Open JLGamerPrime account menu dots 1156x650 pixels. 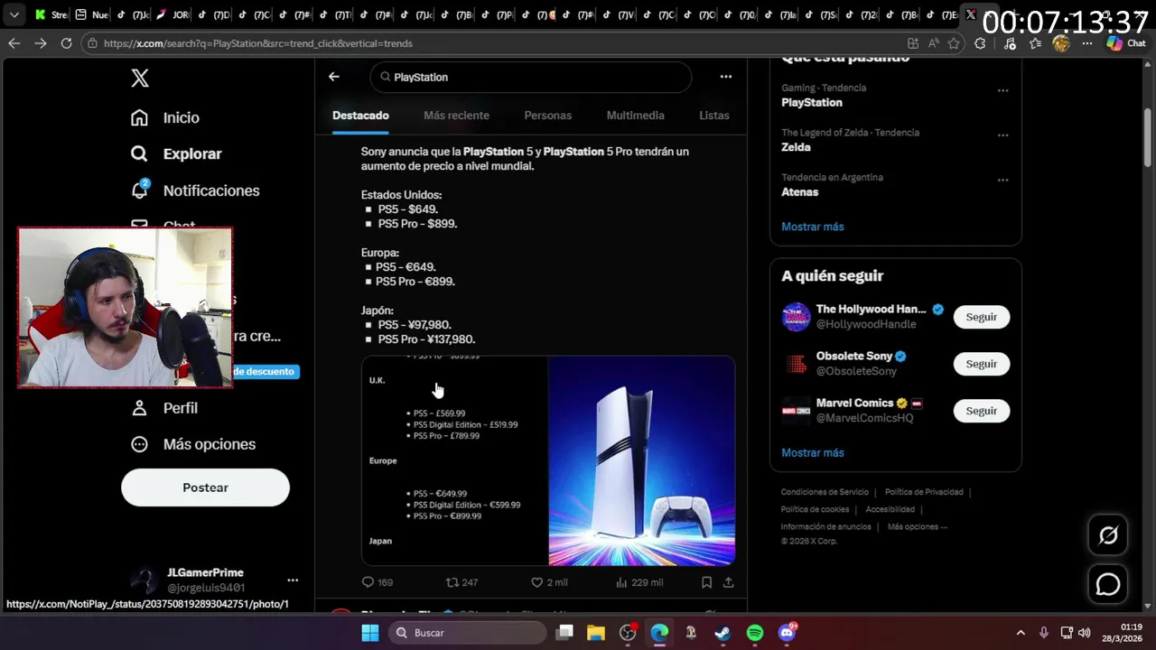point(293,580)
